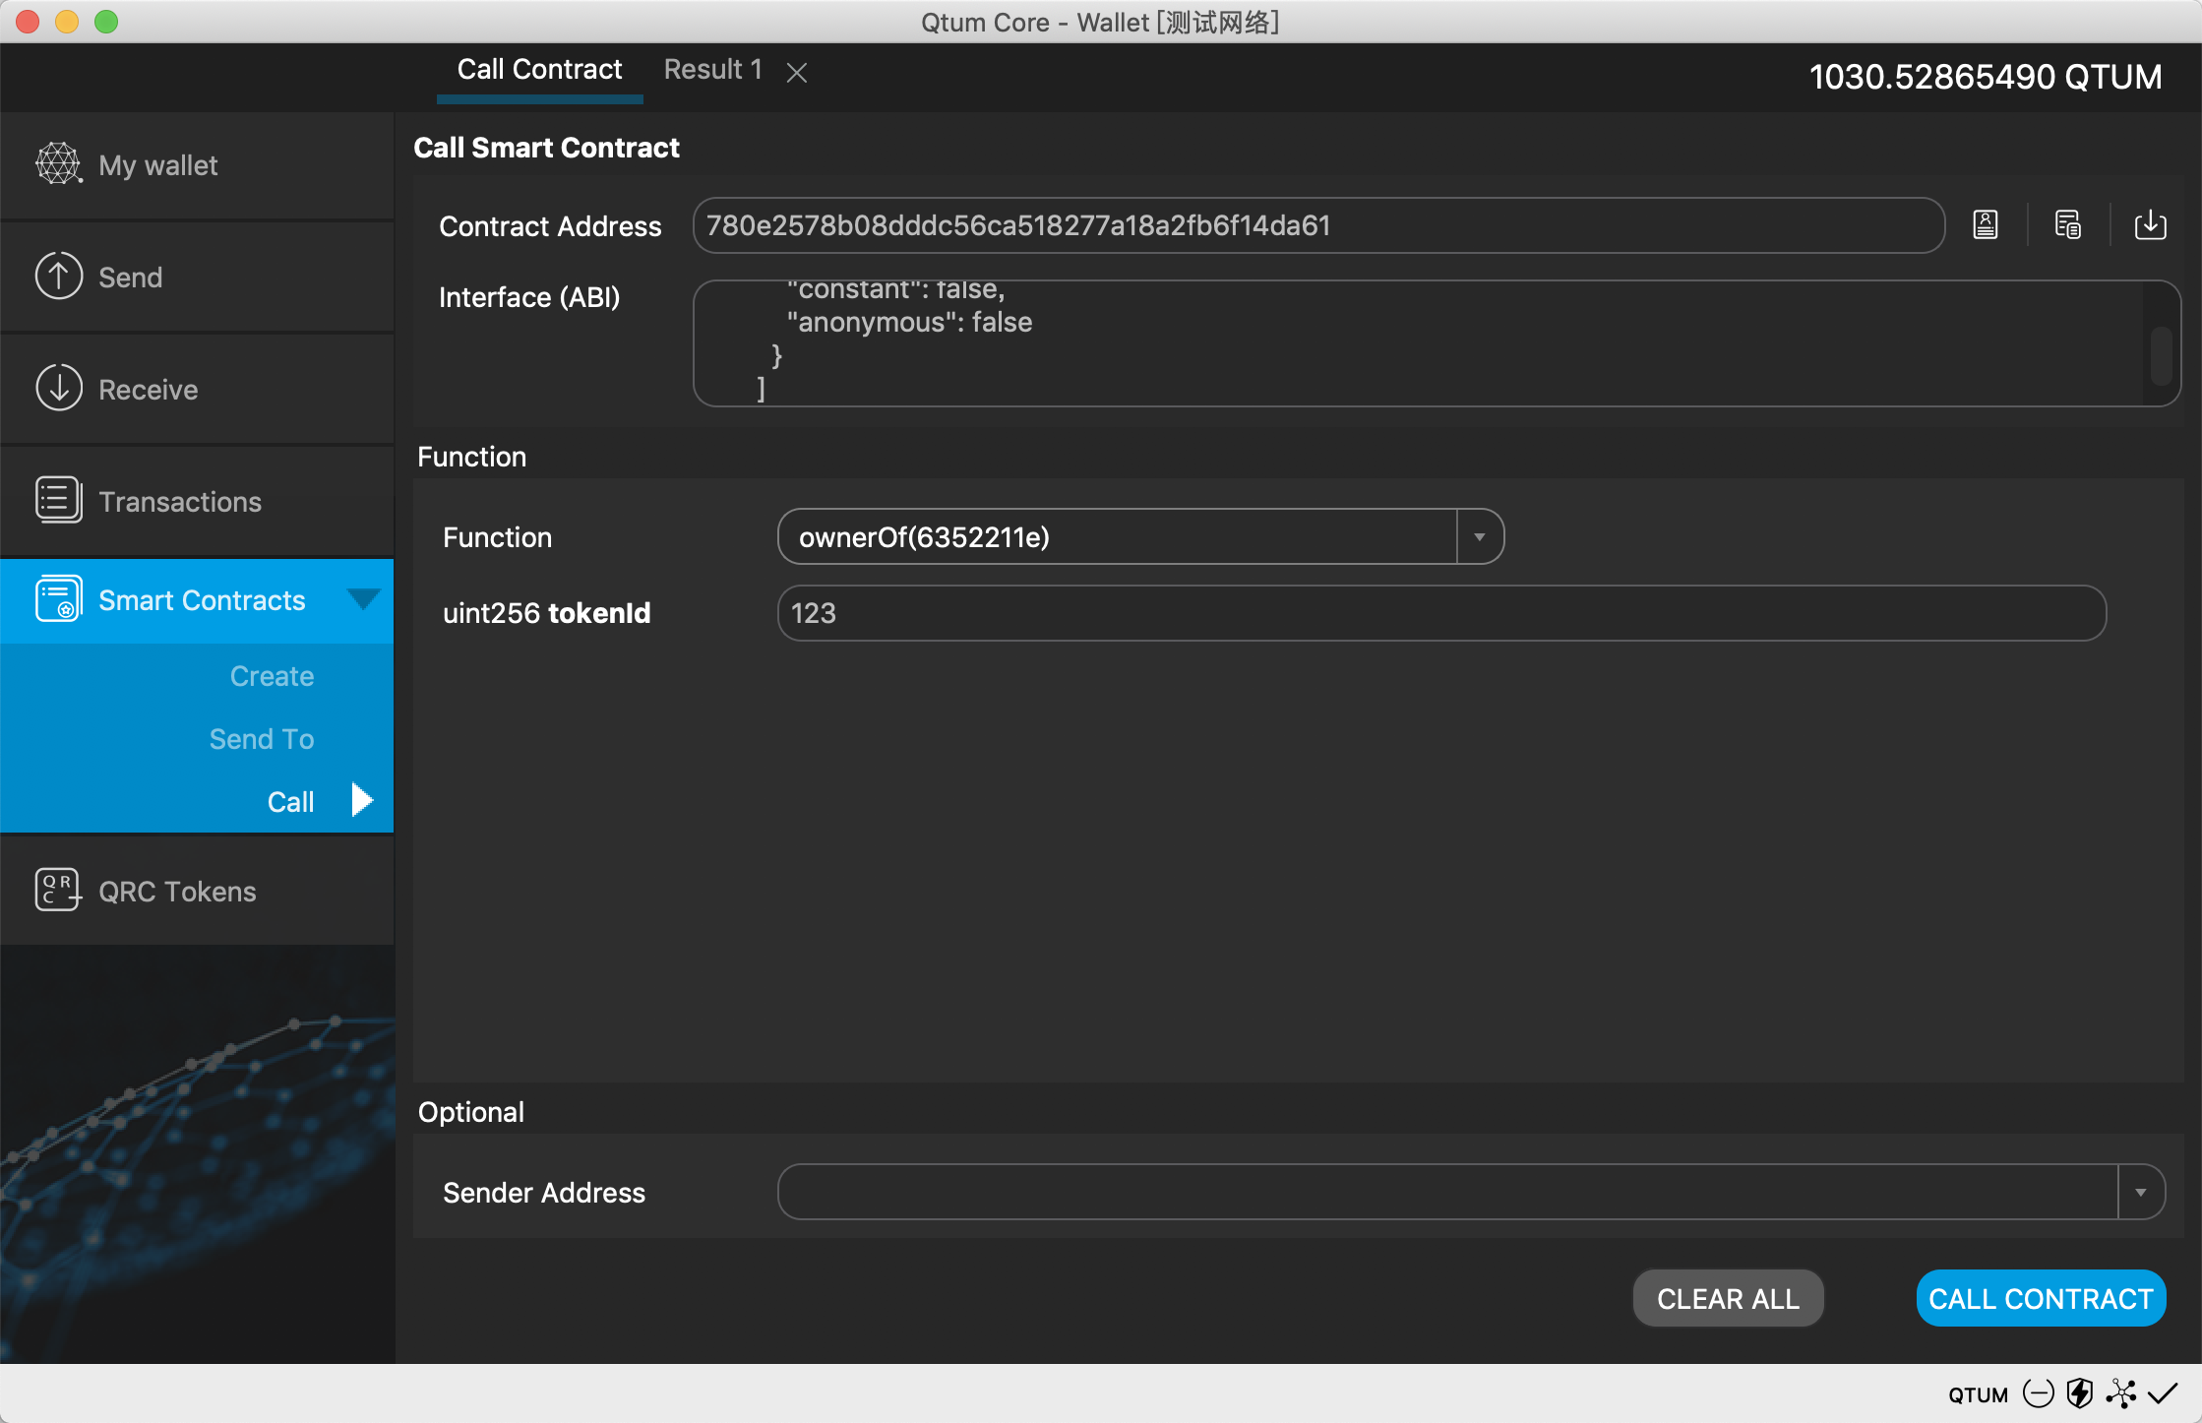
Task: Click the sync checkmark status icon
Action: [x=2163, y=1393]
